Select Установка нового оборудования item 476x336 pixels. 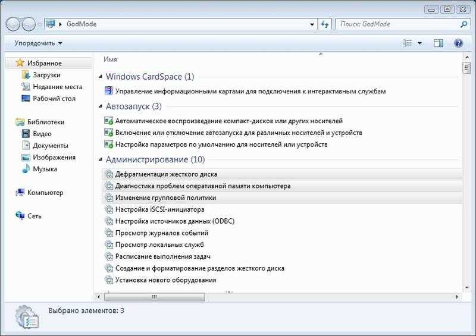pyautogui.click(x=160, y=280)
